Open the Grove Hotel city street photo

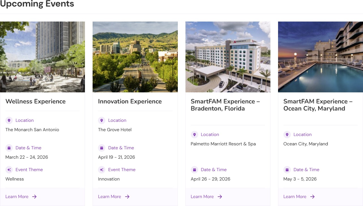(x=135, y=57)
